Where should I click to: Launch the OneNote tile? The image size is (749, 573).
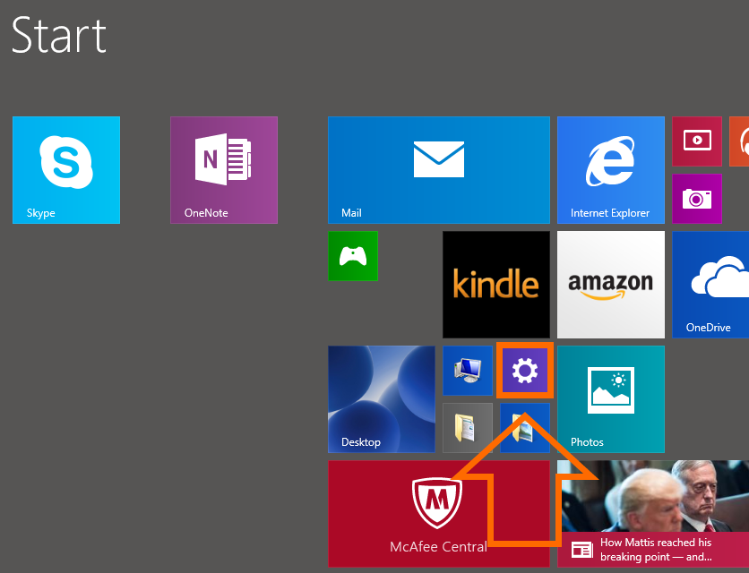(224, 170)
